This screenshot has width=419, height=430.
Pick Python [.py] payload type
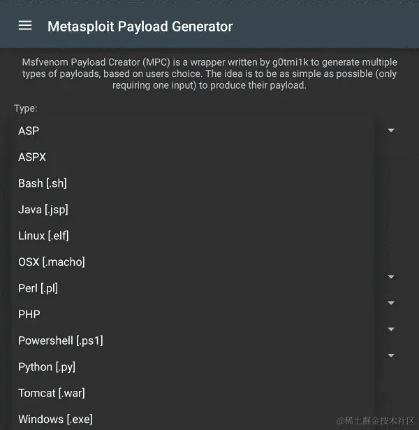tap(193, 367)
